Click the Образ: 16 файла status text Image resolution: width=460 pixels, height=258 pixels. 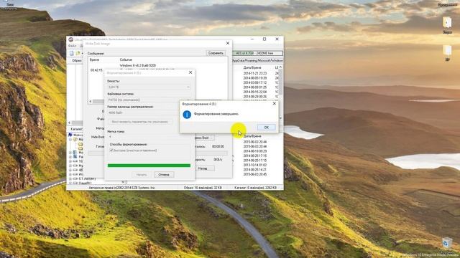point(203,188)
